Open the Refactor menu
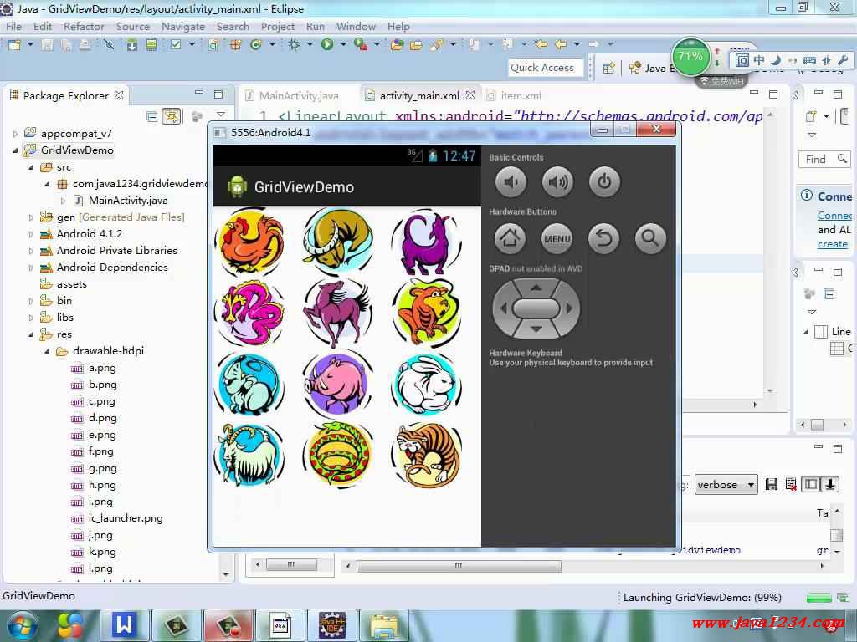Viewport: 857px width, 642px height. click(84, 26)
